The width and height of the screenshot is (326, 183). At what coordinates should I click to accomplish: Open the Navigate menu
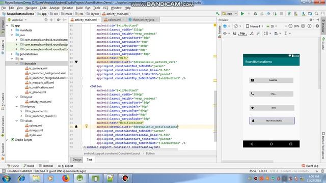click(31, 8)
